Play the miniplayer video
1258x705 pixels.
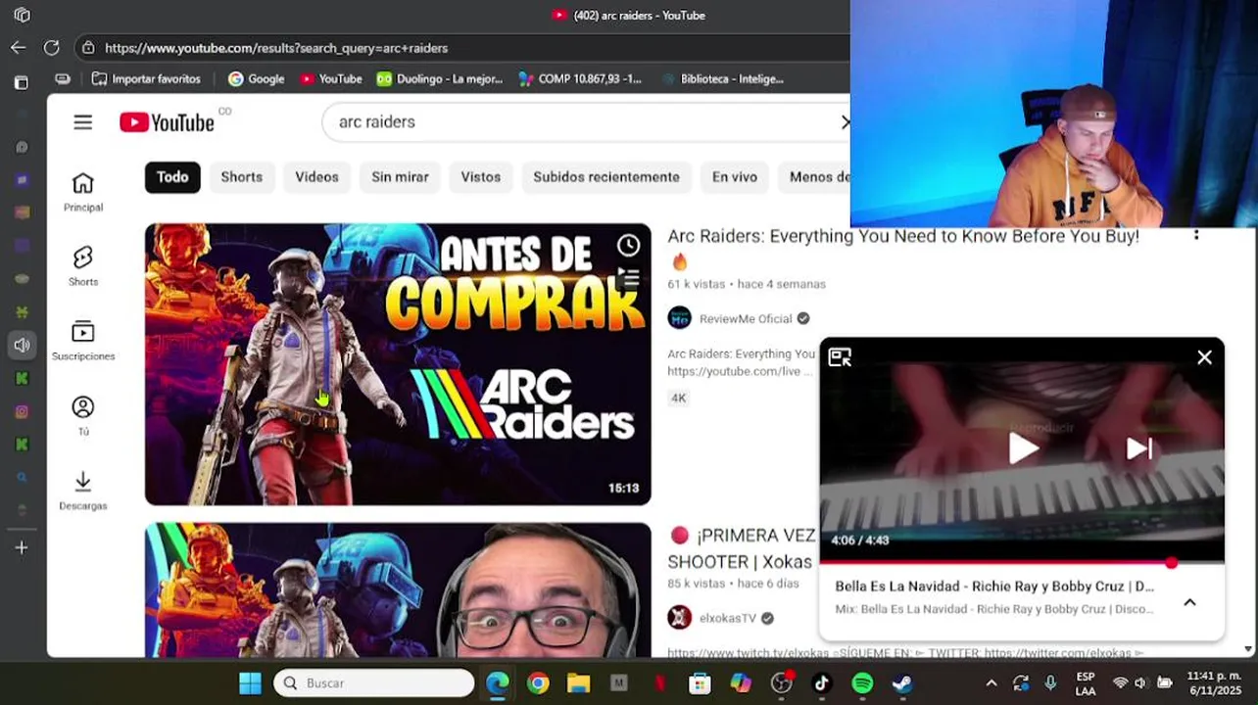pos(1023,448)
